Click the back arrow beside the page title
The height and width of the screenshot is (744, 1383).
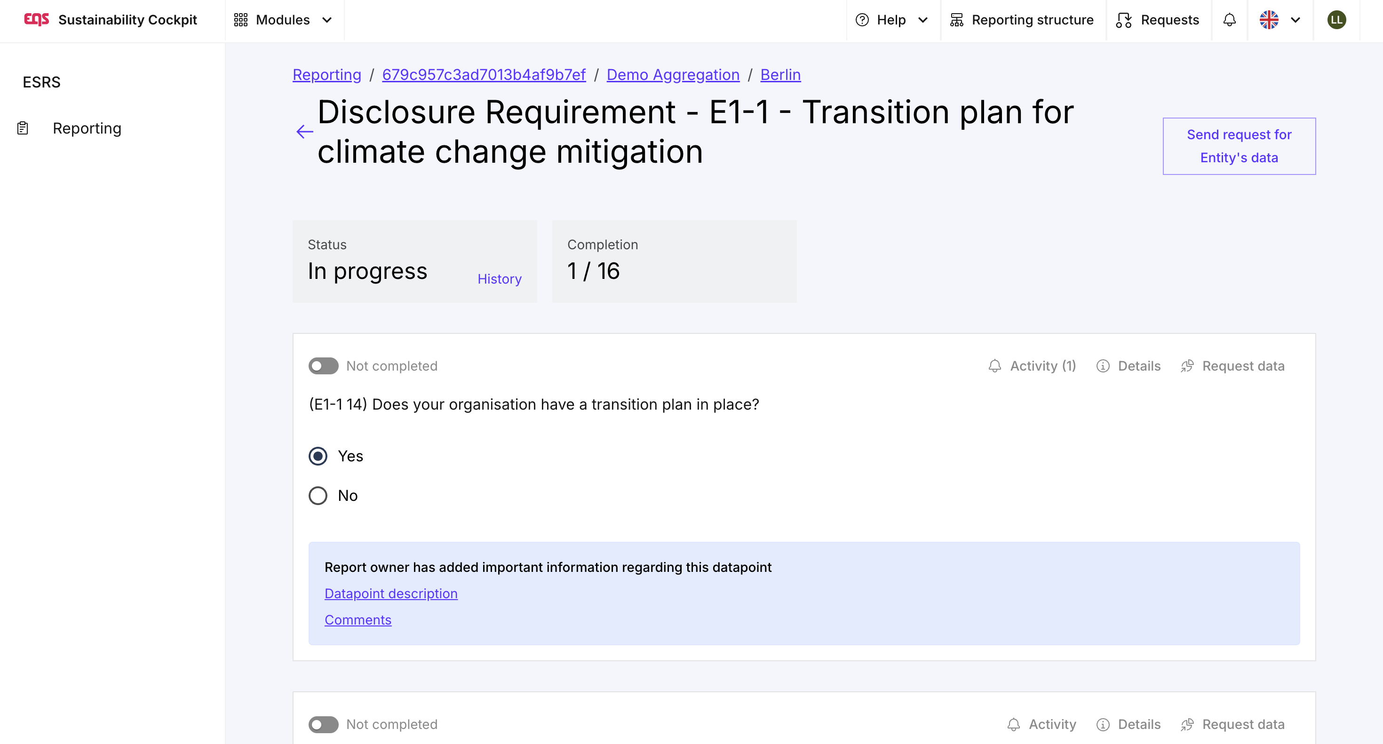(x=304, y=132)
